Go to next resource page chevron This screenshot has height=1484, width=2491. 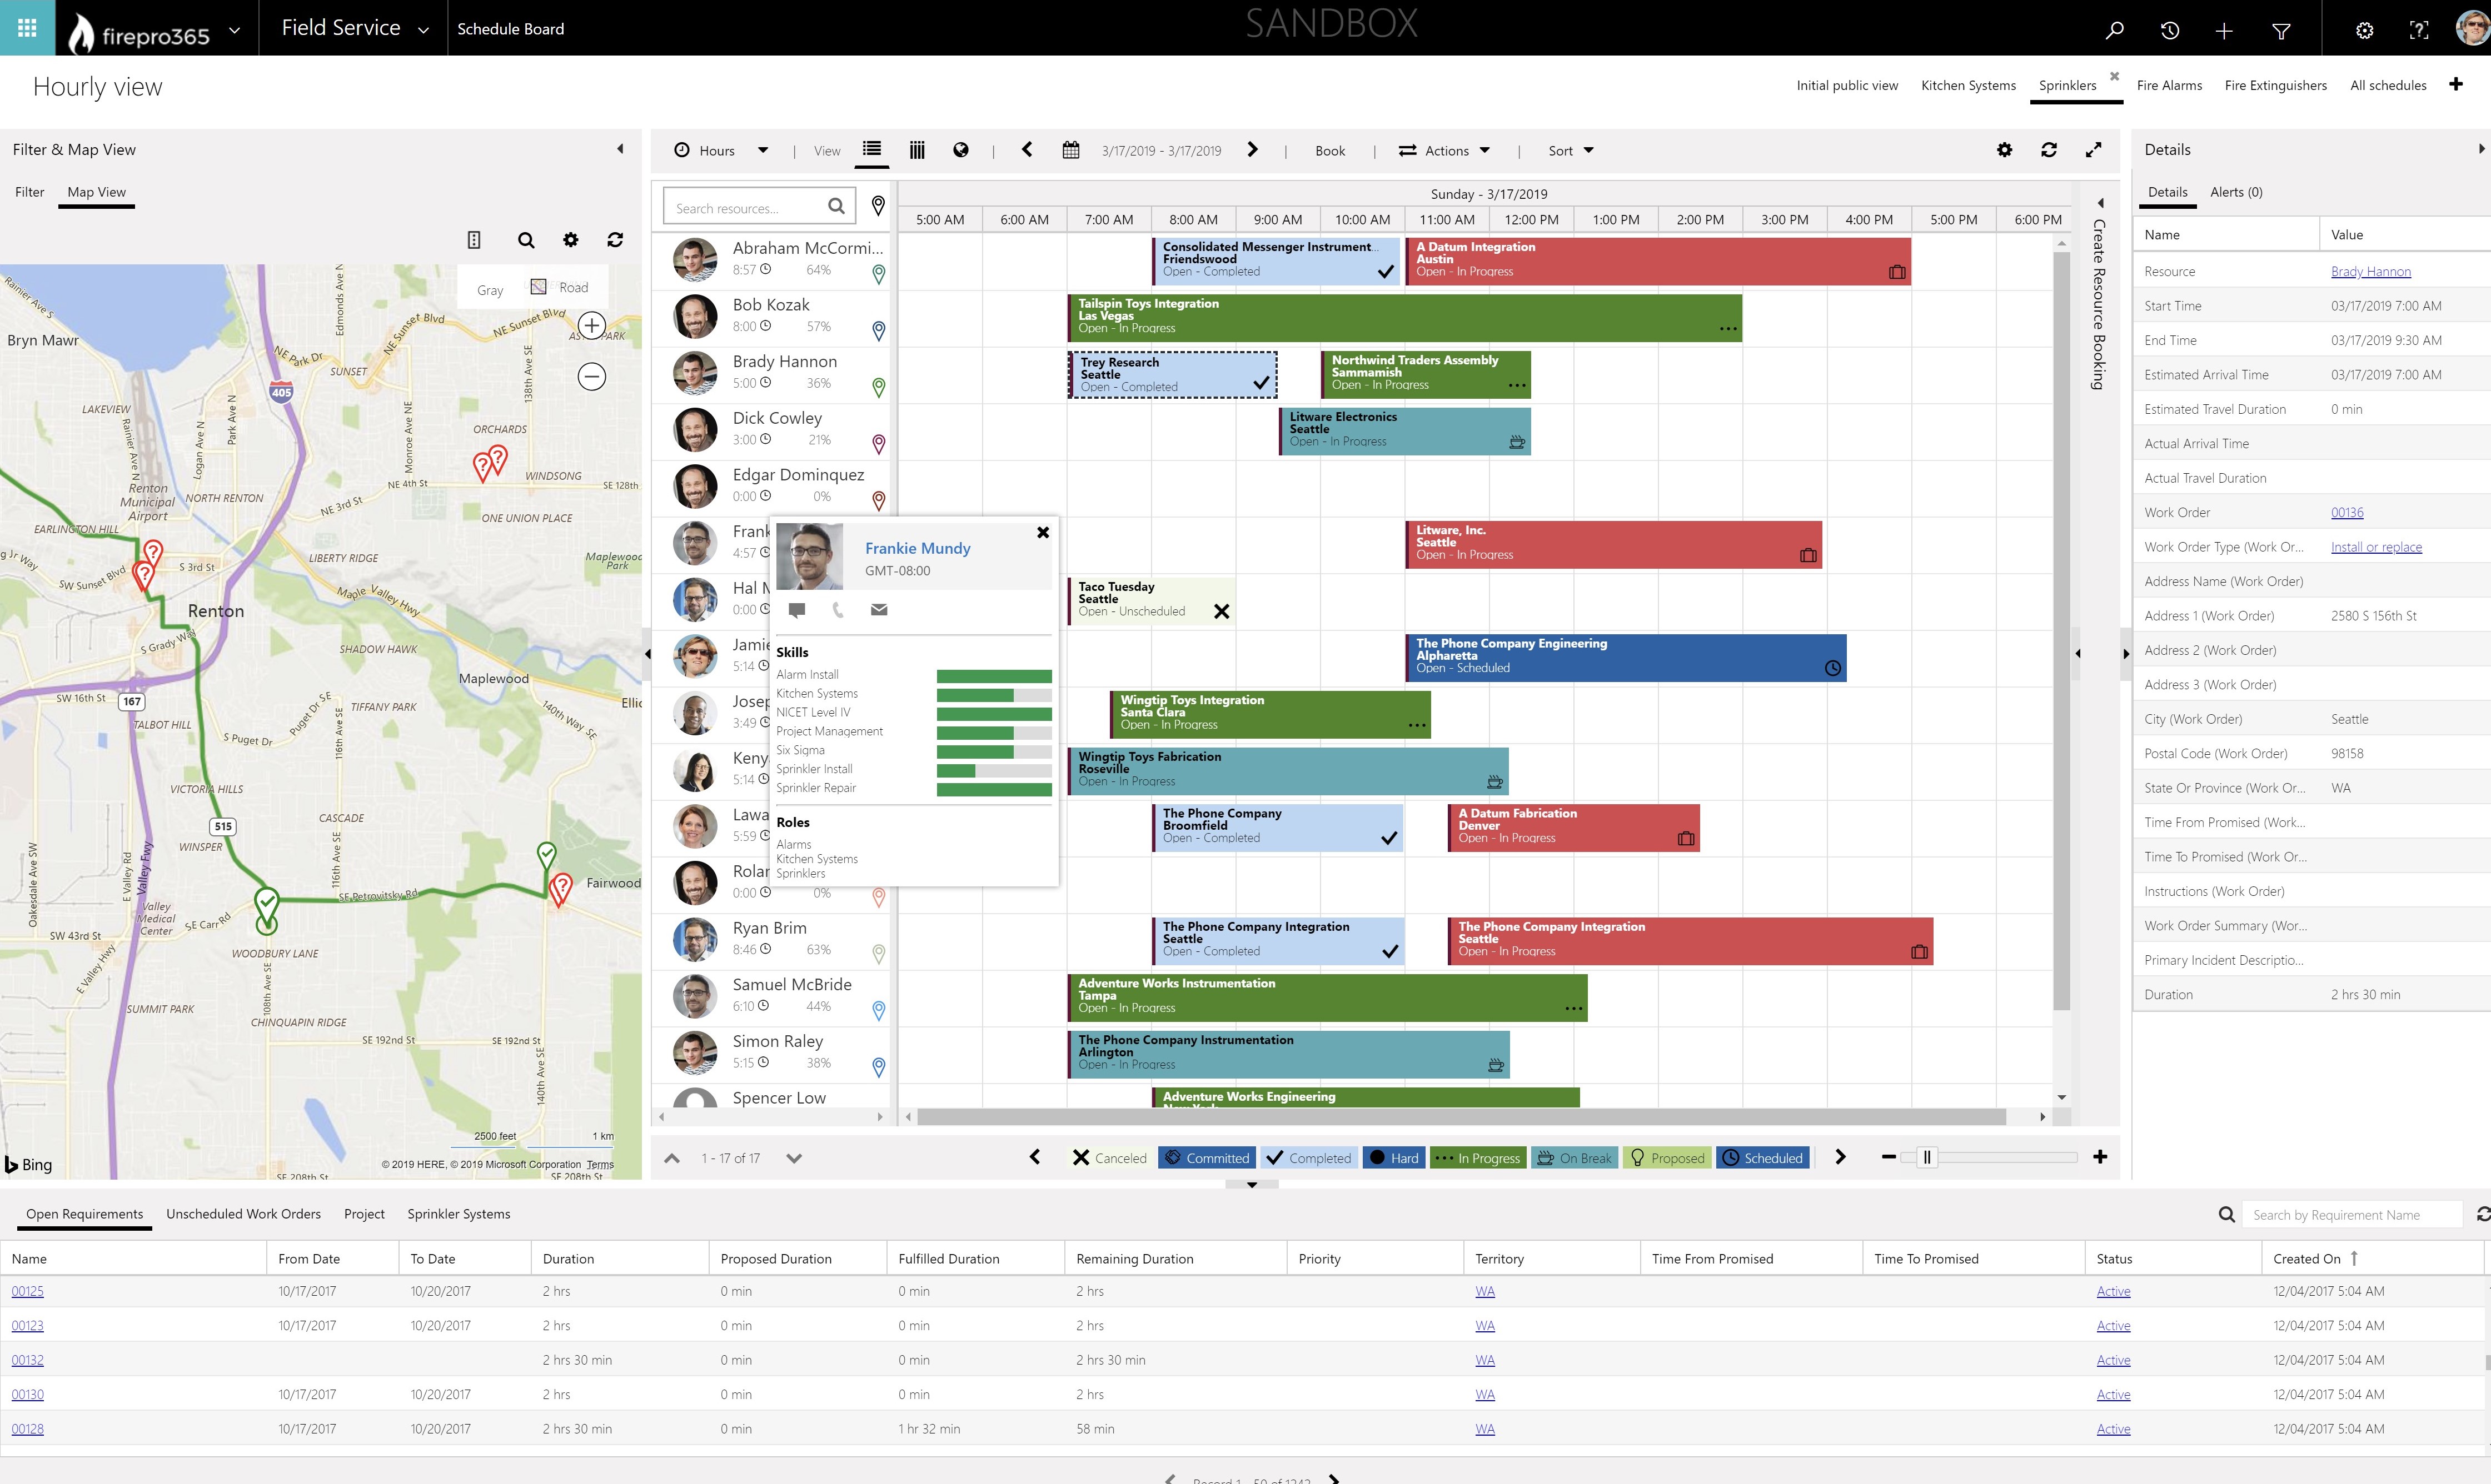click(x=793, y=1158)
